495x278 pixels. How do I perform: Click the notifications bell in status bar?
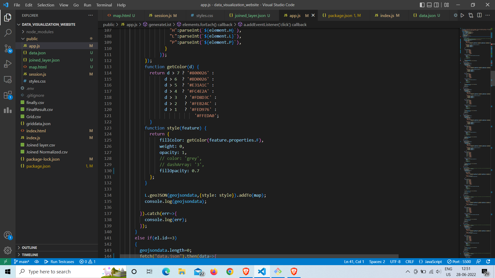[x=489, y=262]
